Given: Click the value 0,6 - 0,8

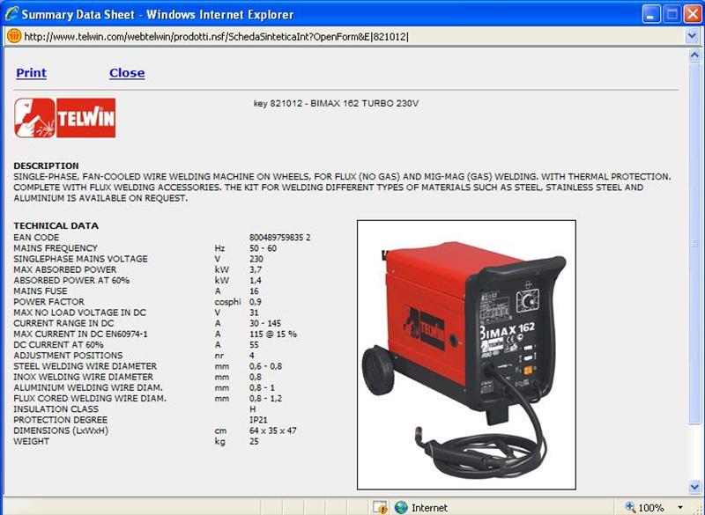Looking at the screenshot, I should pos(266,367).
